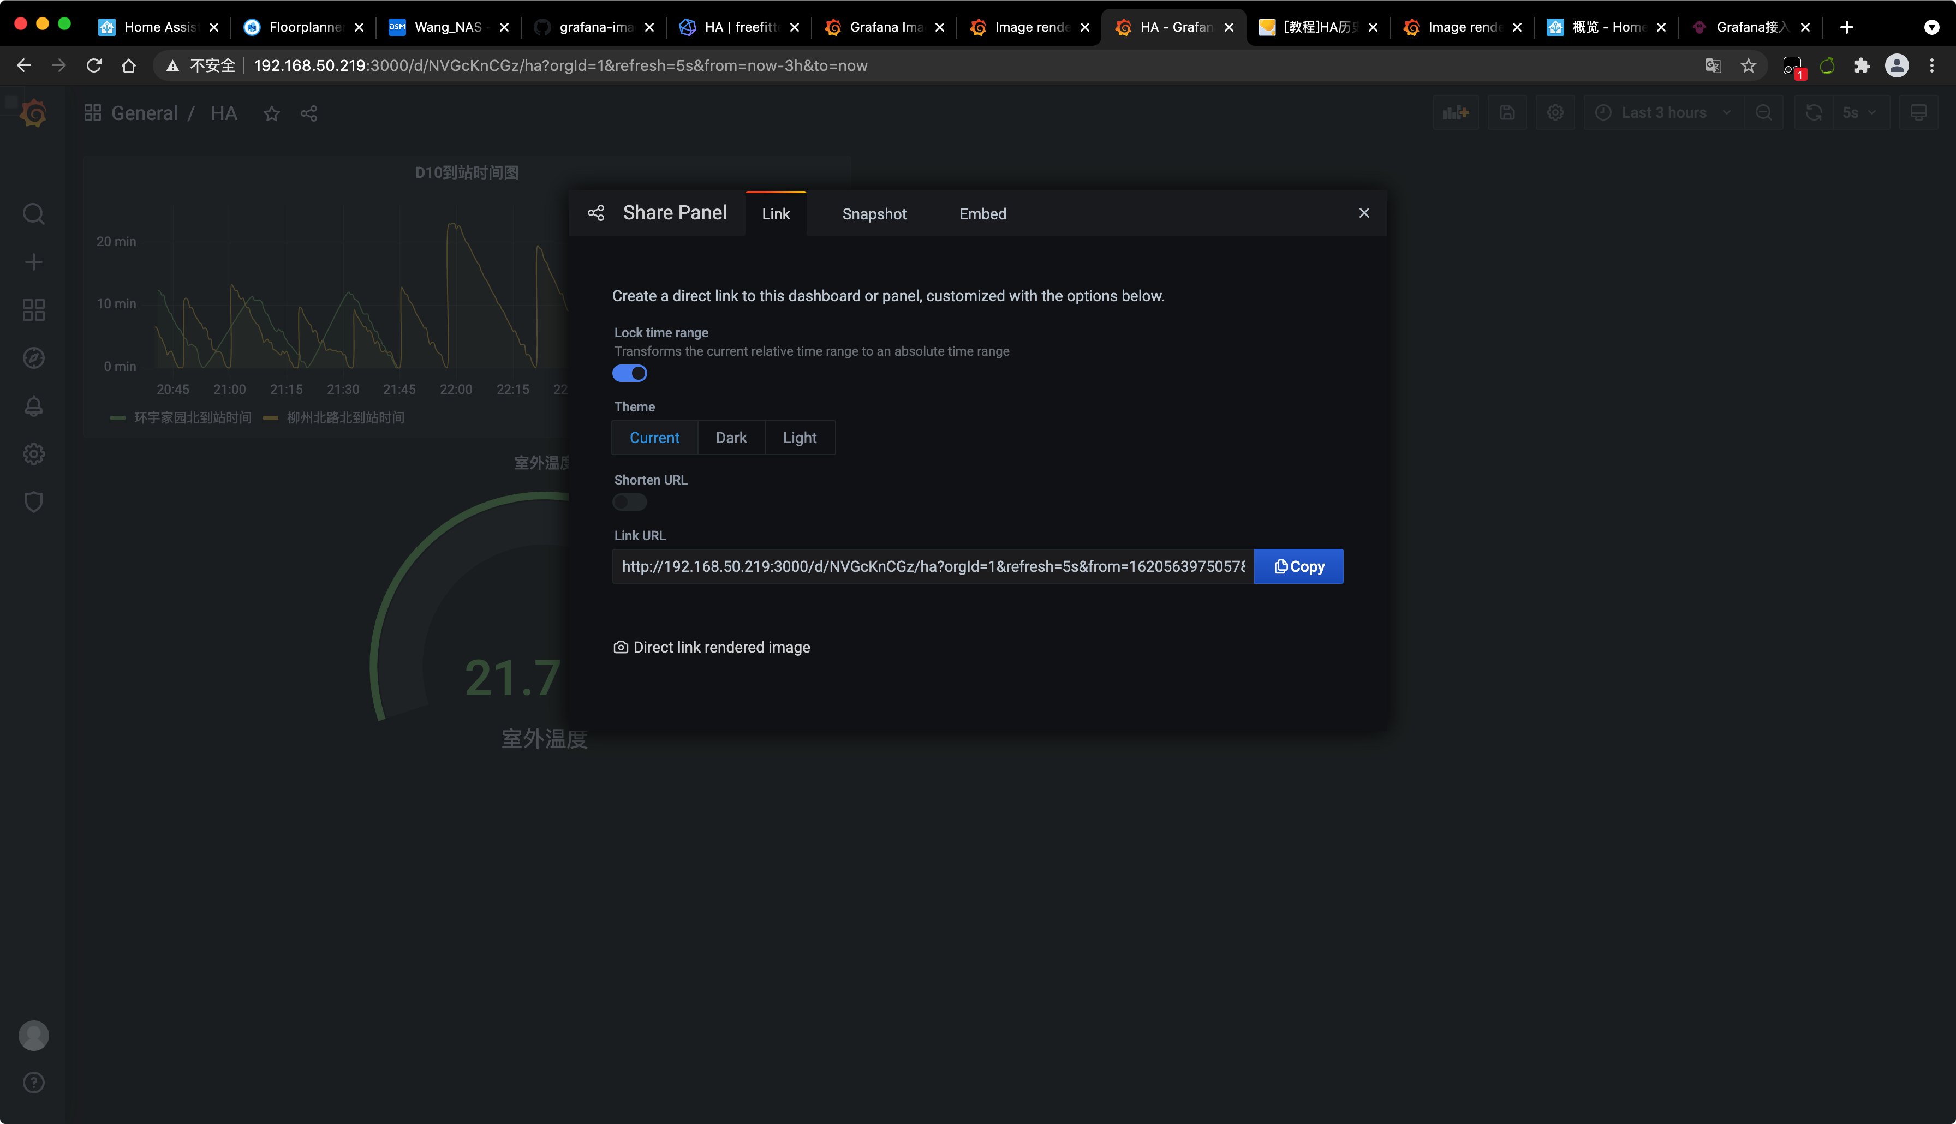Click the General breadcrumb link

tap(144, 113)
